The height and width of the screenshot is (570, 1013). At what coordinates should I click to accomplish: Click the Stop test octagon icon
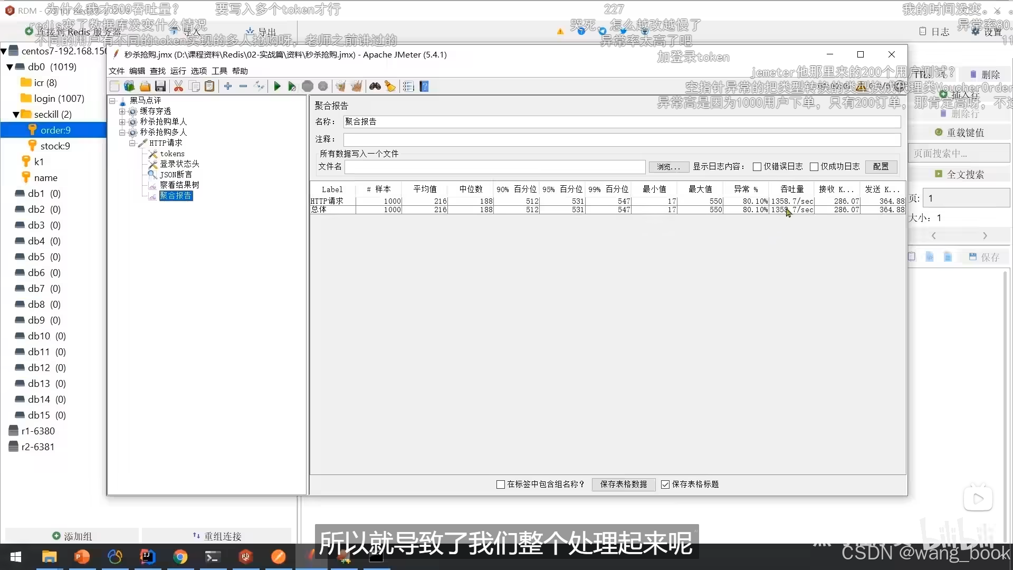[x=308, y=87]
